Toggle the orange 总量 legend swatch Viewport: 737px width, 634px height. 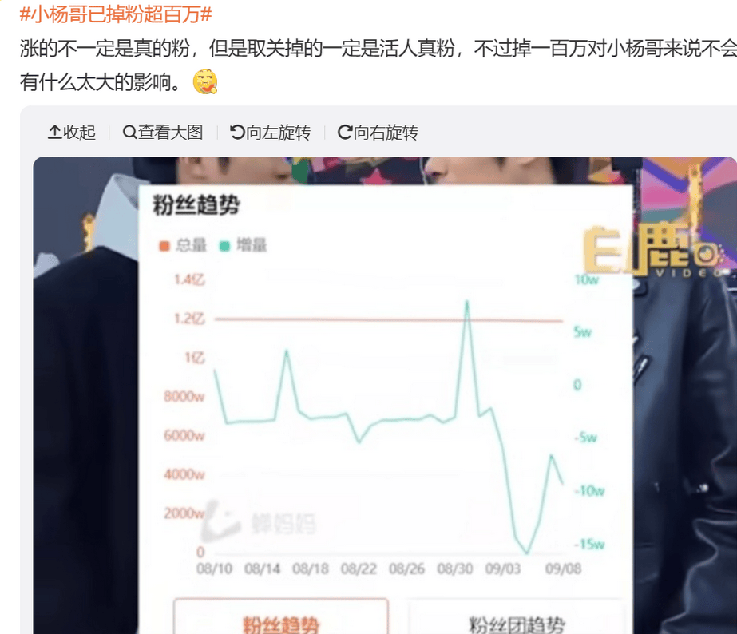coord(164,246)
